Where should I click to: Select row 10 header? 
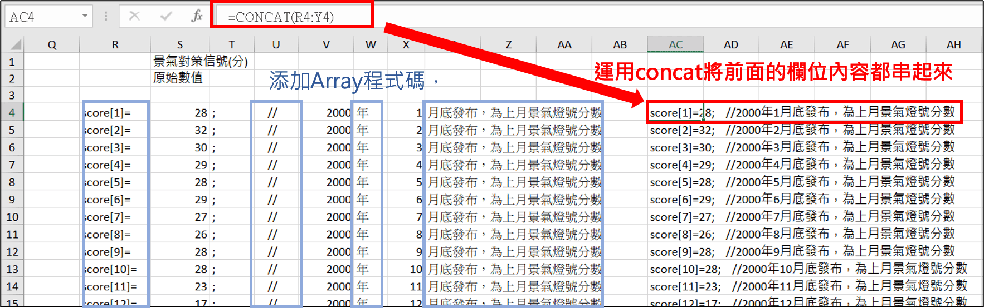tap(12, 217)
